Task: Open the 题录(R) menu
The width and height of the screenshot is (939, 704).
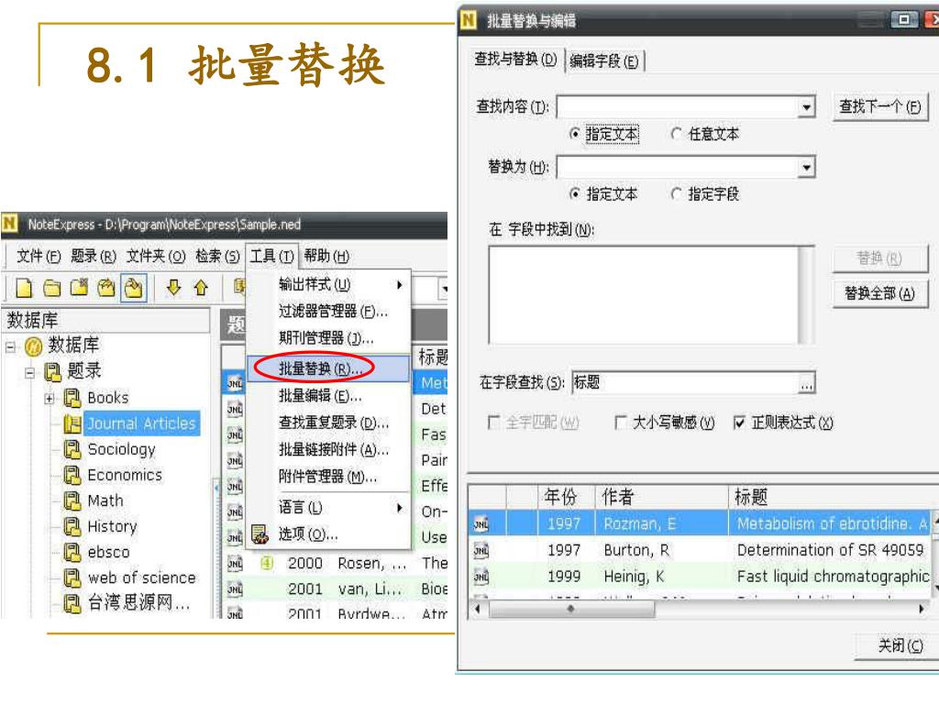Action: pos(94,257)
